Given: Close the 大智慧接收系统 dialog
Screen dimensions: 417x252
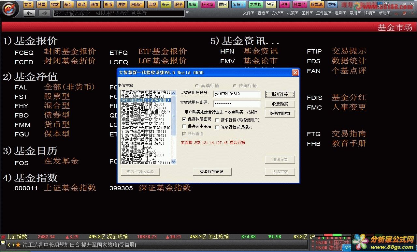Looking at the screenshot, I should (x=295, y=72).
